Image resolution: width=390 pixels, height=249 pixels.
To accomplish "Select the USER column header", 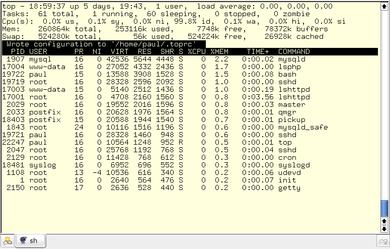I will point(38,51).
